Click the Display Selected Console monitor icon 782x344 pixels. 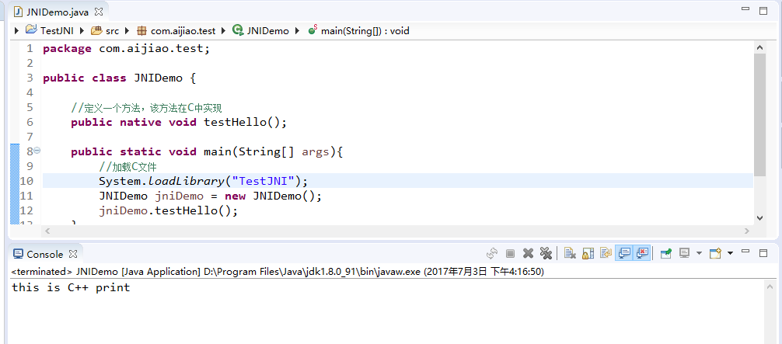685,253
